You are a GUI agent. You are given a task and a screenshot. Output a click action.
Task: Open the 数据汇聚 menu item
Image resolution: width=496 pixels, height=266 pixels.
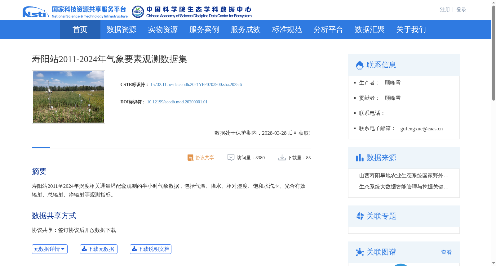(x=370, y=29)
